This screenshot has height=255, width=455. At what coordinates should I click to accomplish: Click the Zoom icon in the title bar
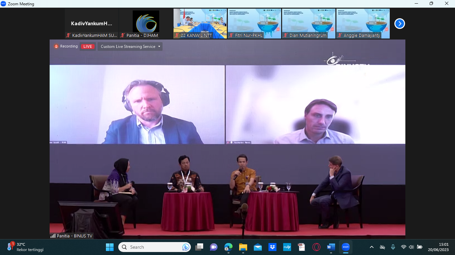coord(4,4)
